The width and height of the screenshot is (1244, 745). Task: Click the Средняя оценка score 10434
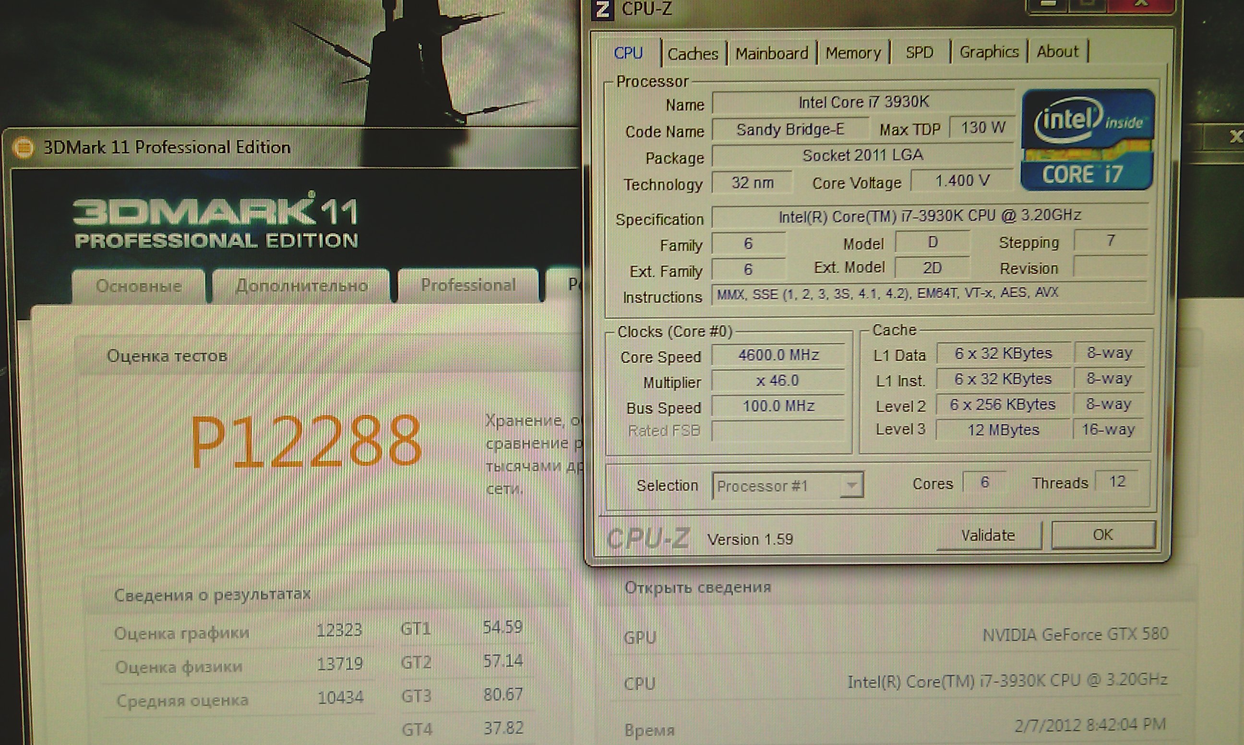[340, 697]
